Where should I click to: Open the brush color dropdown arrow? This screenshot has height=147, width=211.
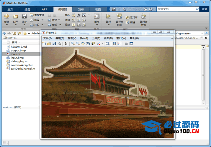(102, 44)
